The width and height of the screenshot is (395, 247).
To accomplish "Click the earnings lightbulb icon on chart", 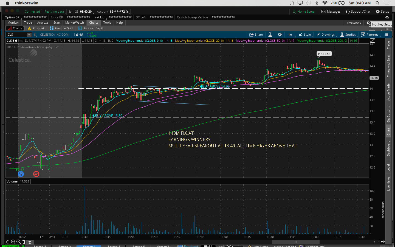I will tap(21, 174).
